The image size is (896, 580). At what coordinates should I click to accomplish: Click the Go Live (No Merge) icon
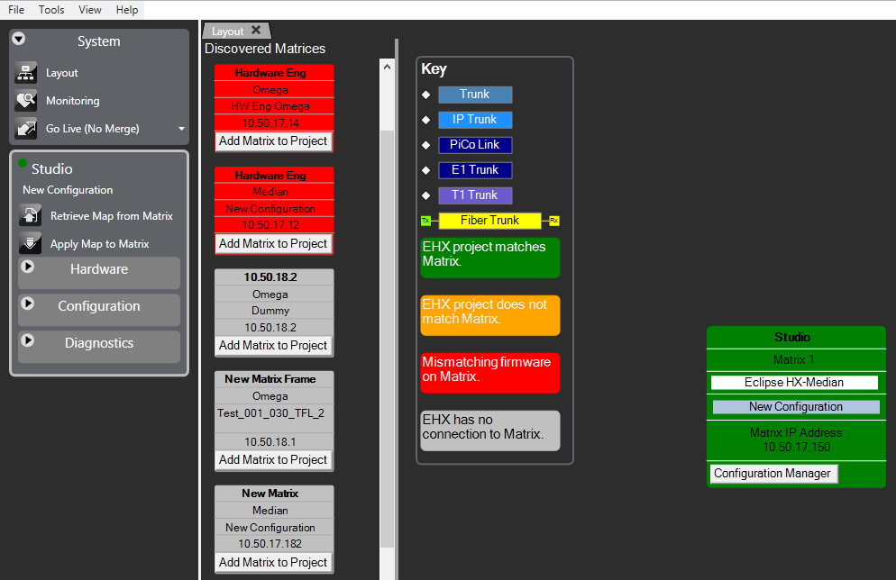click(26, 129)
